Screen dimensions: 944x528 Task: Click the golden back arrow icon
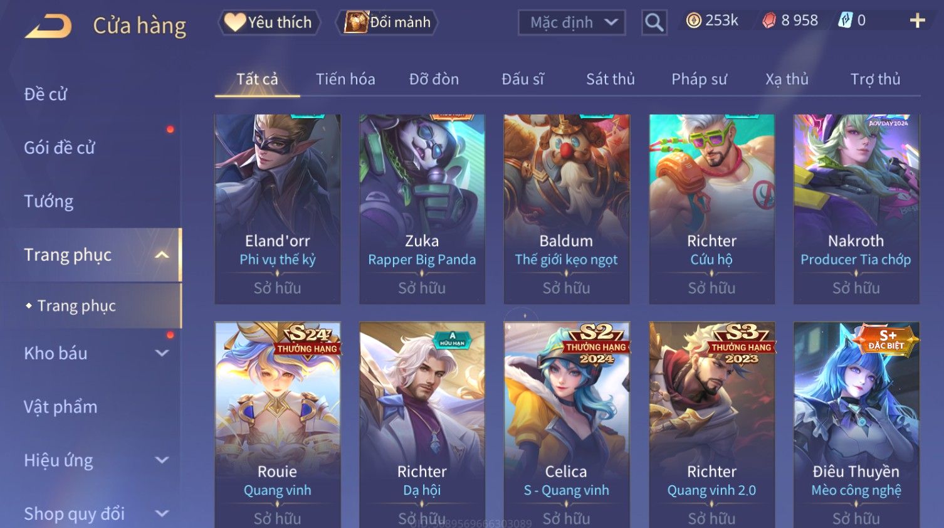point(48,26)
